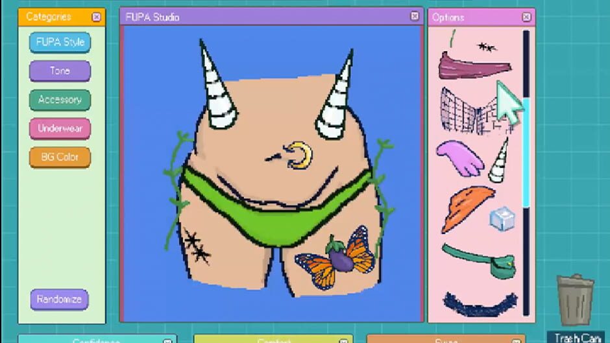Choose the green fanny pack accessory
The width and height of the screenshot is (610, 343).
[x=479, y=257]
